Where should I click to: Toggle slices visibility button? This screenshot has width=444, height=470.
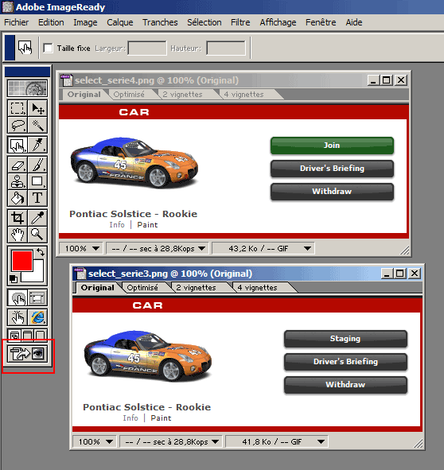[x=37, y=298]
